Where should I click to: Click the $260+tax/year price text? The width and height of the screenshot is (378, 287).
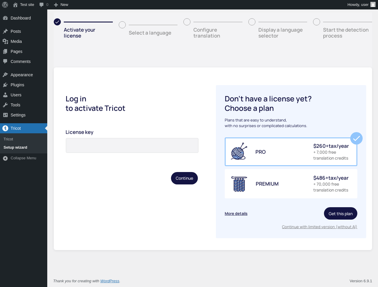331,146
